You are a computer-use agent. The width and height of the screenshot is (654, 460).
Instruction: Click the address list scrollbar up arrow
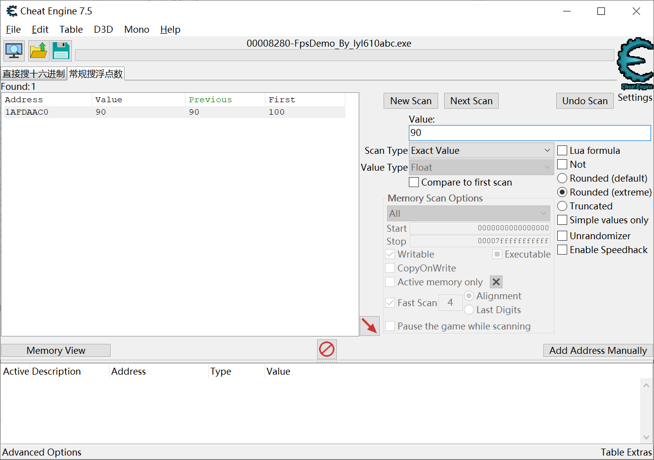tap(646, 385)
